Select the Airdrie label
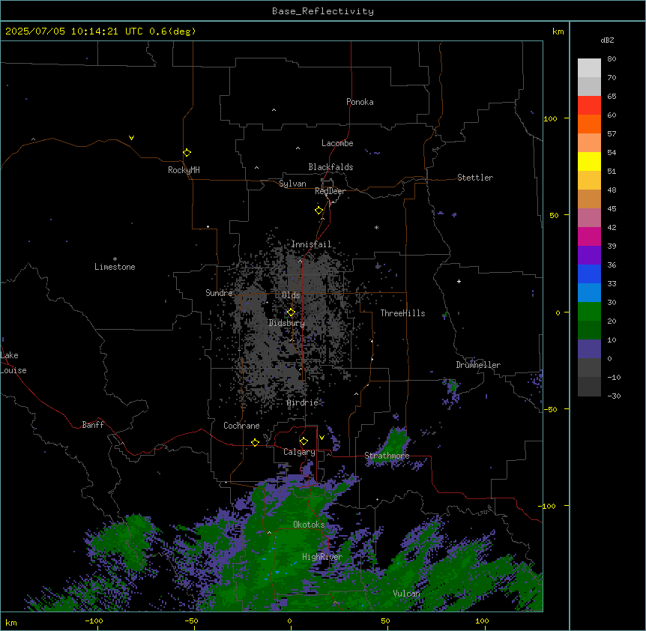 pos(303,402)
